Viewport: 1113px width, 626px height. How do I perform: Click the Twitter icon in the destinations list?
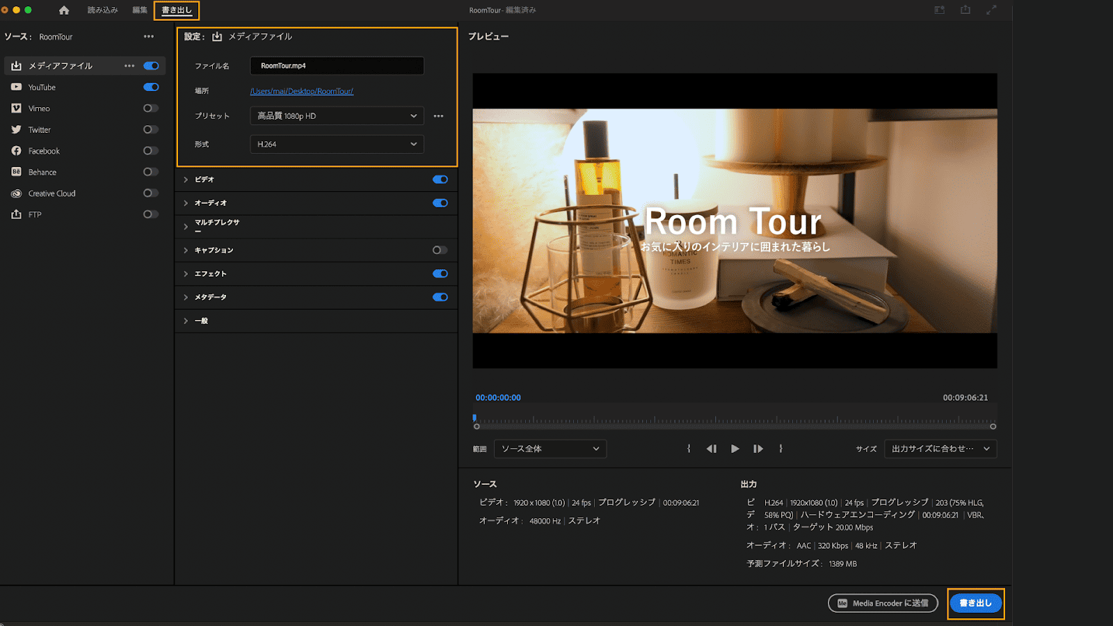(15, 129)
